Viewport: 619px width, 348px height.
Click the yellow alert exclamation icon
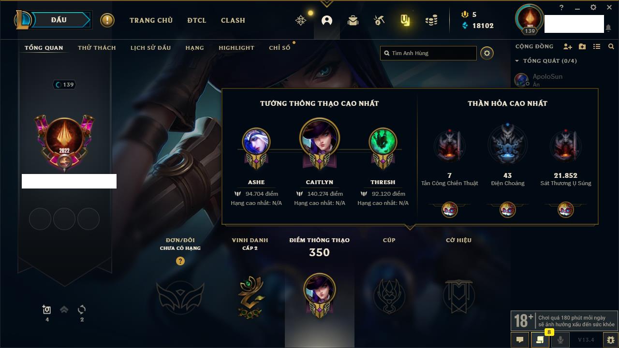[107, 20]
